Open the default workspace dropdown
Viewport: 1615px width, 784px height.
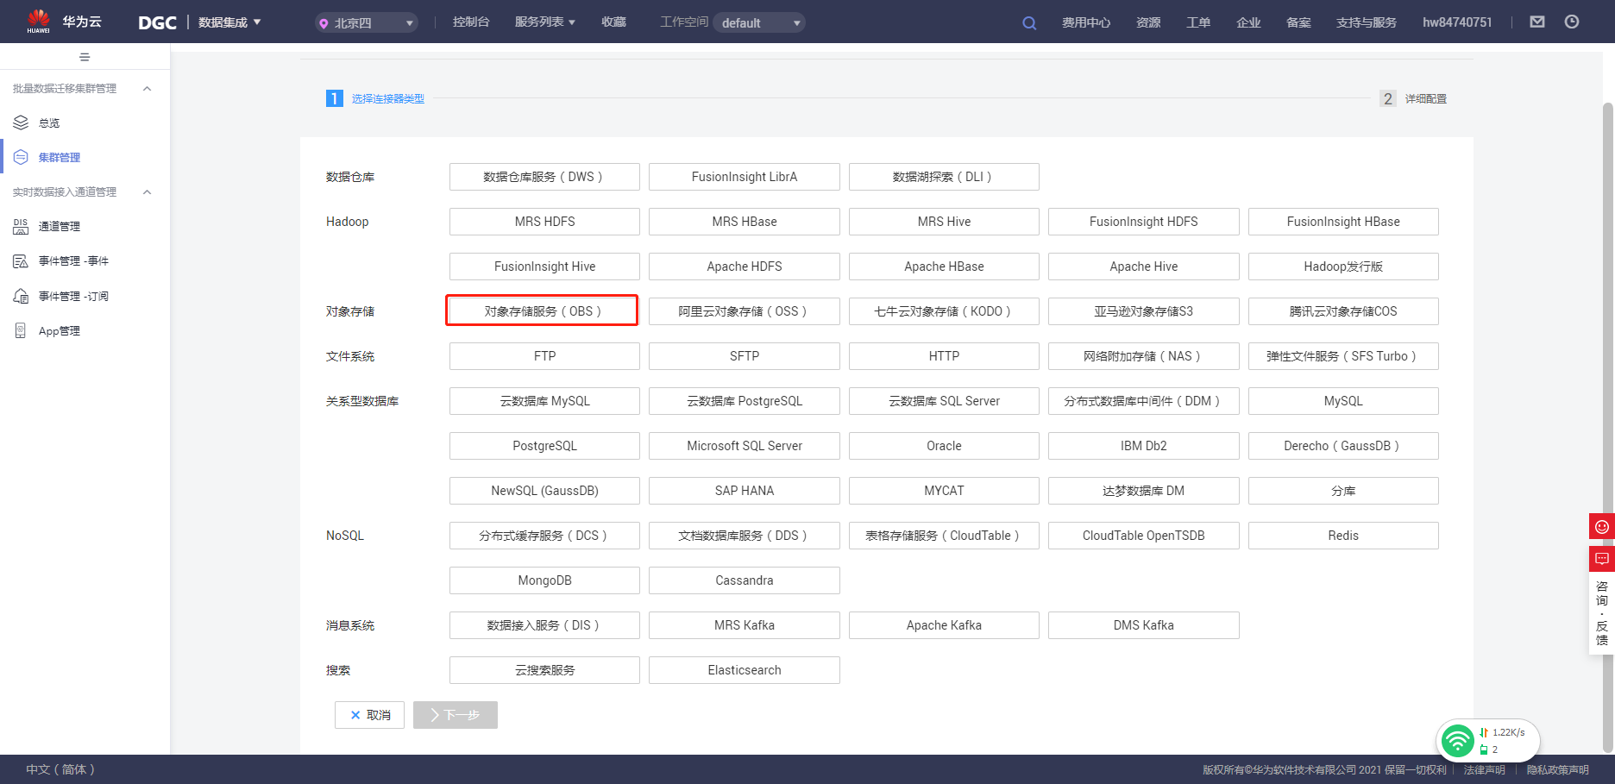(x=759, y=22)
